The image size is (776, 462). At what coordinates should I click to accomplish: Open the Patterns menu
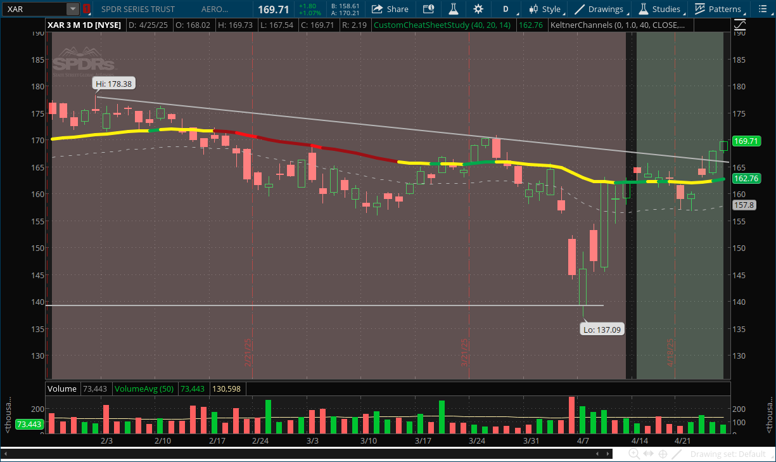[720, 9]
